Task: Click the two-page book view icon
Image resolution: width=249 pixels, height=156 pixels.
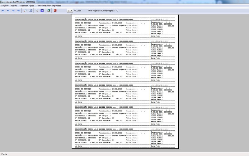Action: coord(30,11)
